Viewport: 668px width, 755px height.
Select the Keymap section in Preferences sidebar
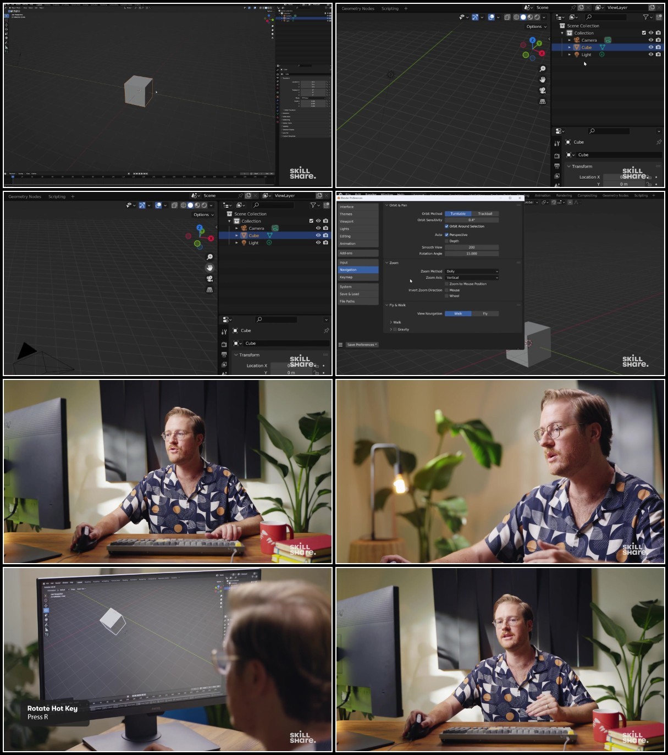click(358, 277)
